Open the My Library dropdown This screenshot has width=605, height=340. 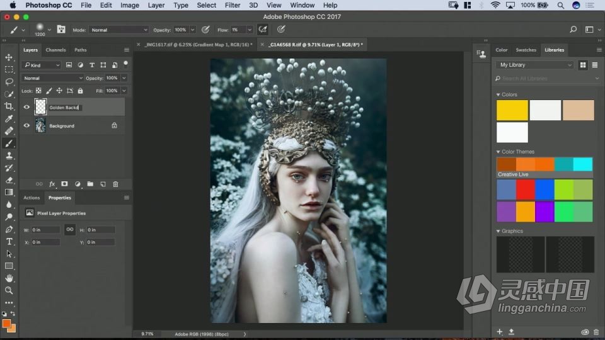tap(535, 65)
